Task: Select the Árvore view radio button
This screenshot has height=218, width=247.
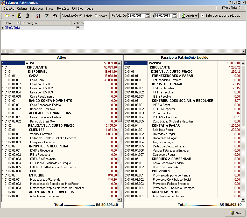Action: [x=96, y=16]
